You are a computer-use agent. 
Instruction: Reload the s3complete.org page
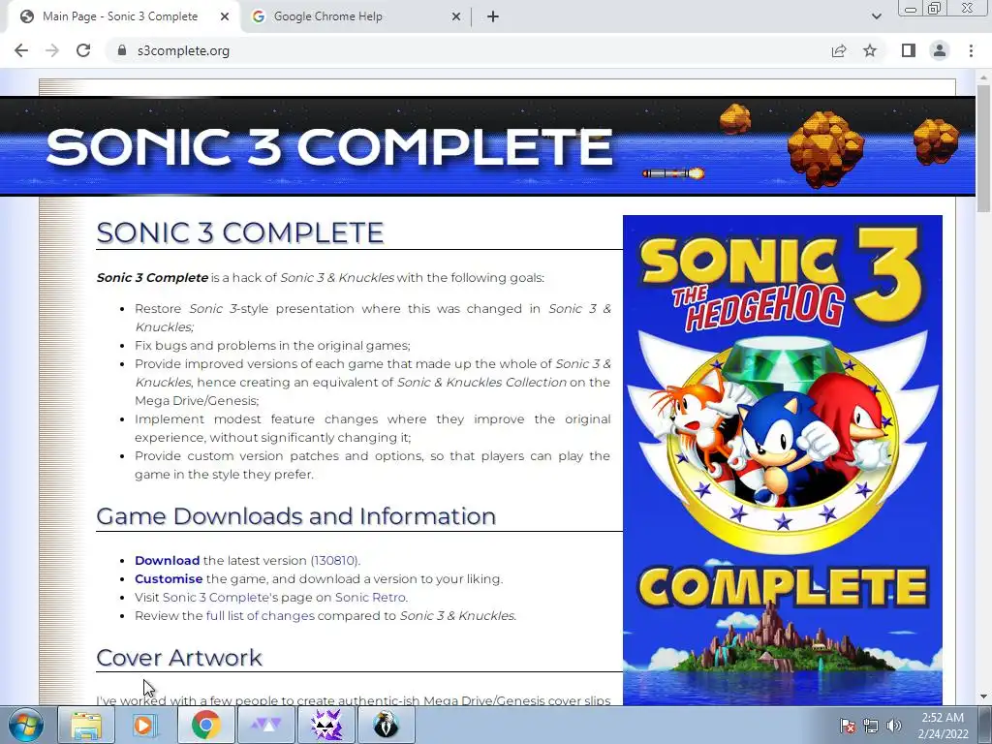click(x=83, y=50)
